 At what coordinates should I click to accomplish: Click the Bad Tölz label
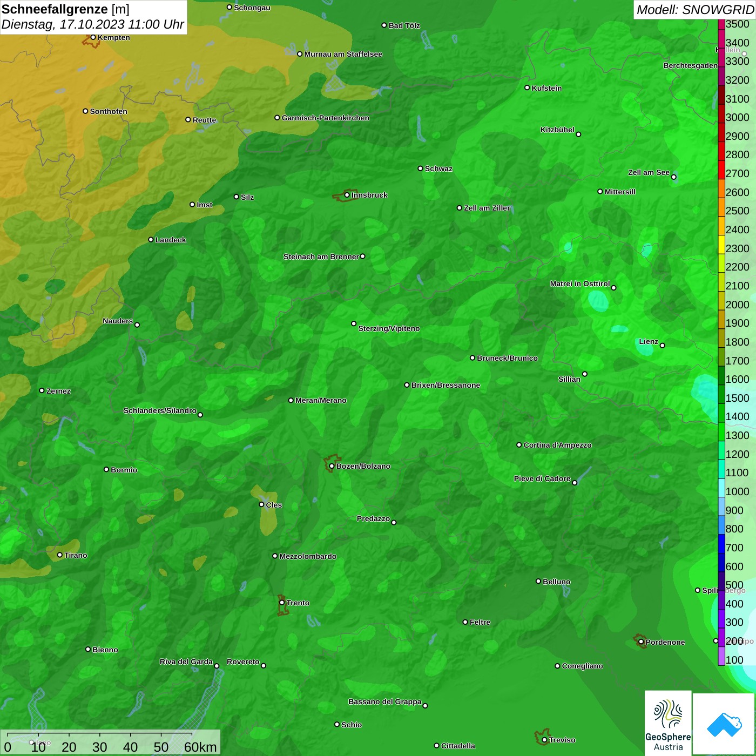click(404, 25)
